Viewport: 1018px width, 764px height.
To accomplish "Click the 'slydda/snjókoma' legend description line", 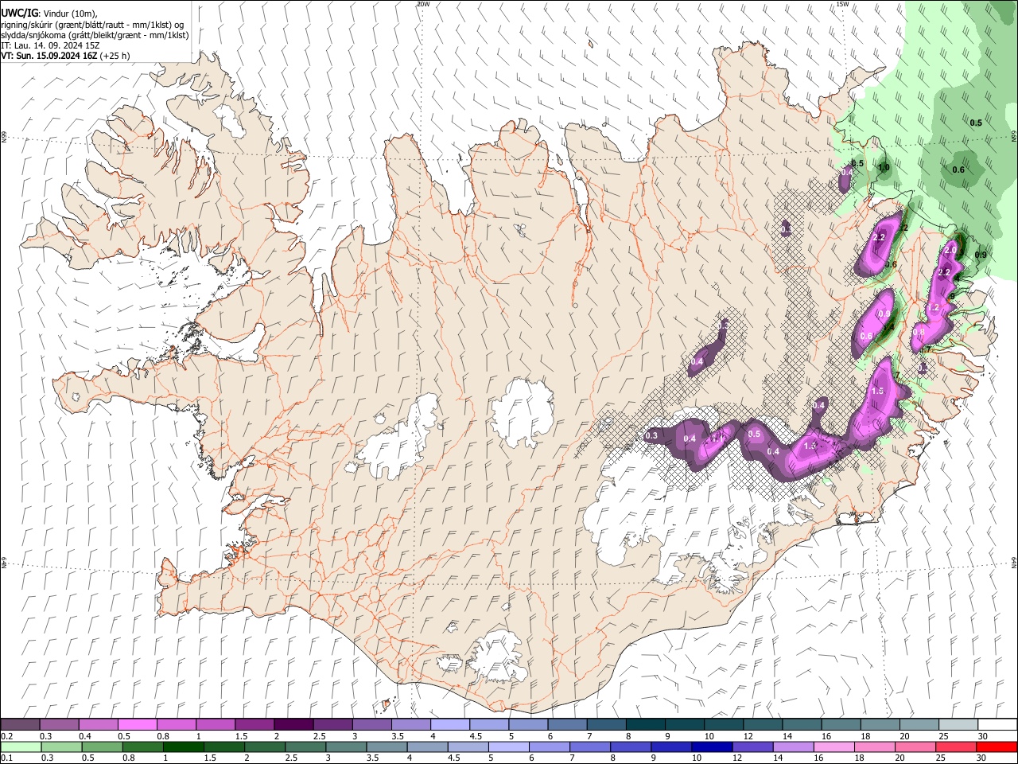I will [x=95, y=35].
